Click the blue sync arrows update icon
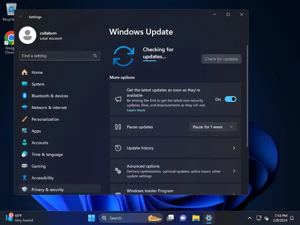300x225 pixels. click(x=124, y=56)
